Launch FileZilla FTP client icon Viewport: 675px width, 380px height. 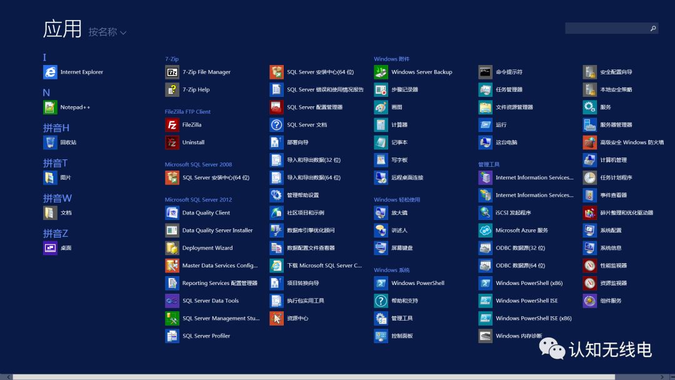tap(172, 125)
